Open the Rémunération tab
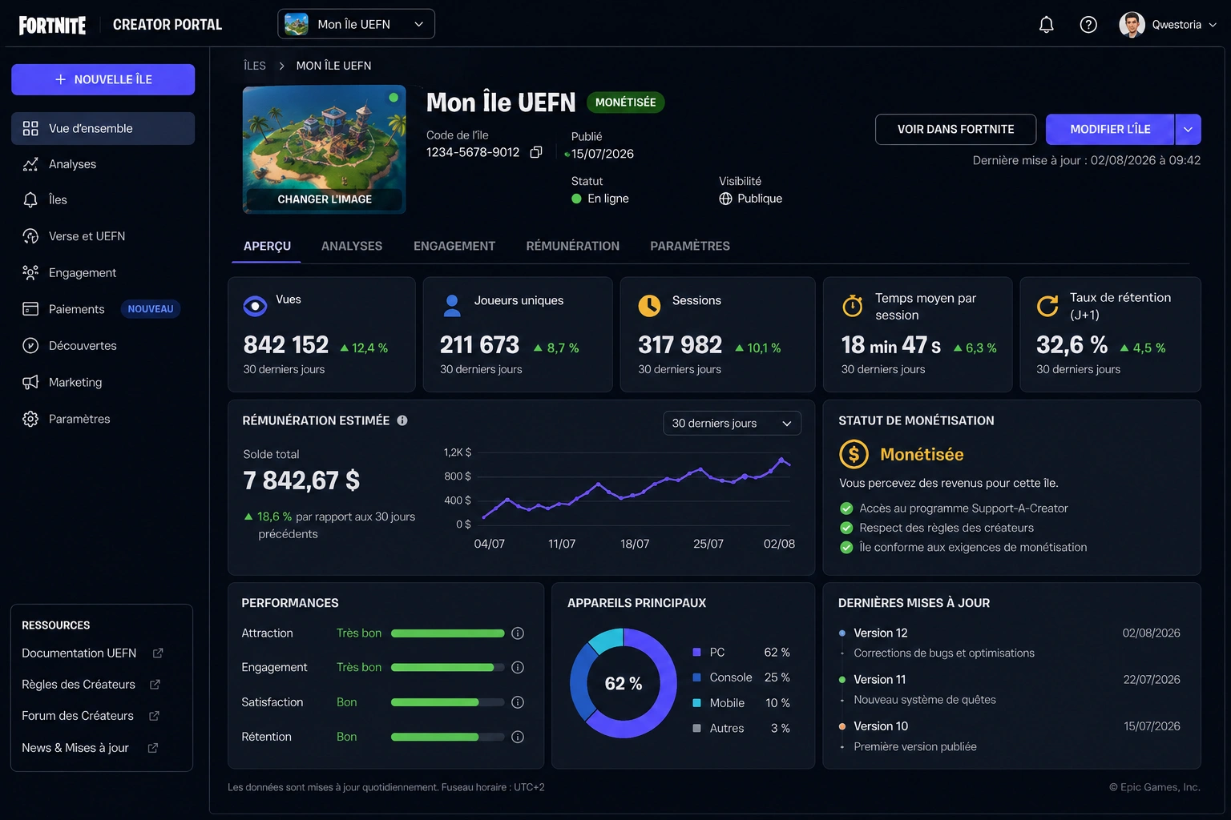Image resolution: width=1231 pixels, height=820 pixels. pos(573,246)
